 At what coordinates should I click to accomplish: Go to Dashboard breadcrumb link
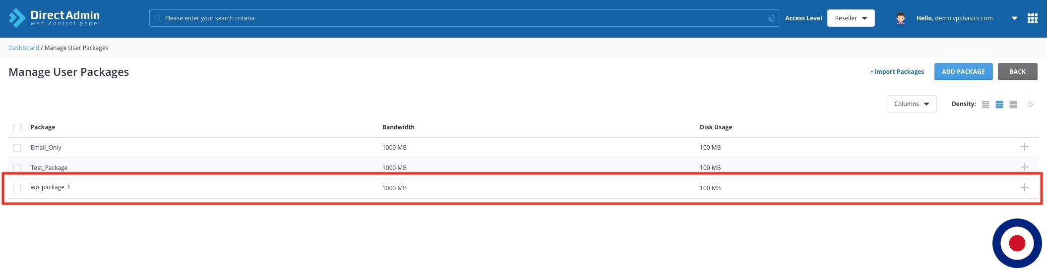point(23,48)
